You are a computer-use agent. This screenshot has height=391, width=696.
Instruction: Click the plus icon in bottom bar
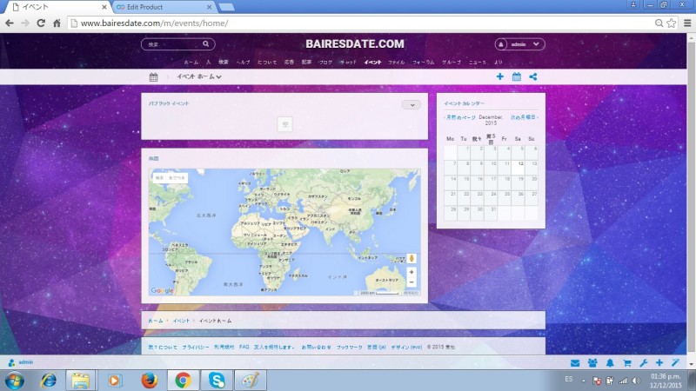(659, 363)
